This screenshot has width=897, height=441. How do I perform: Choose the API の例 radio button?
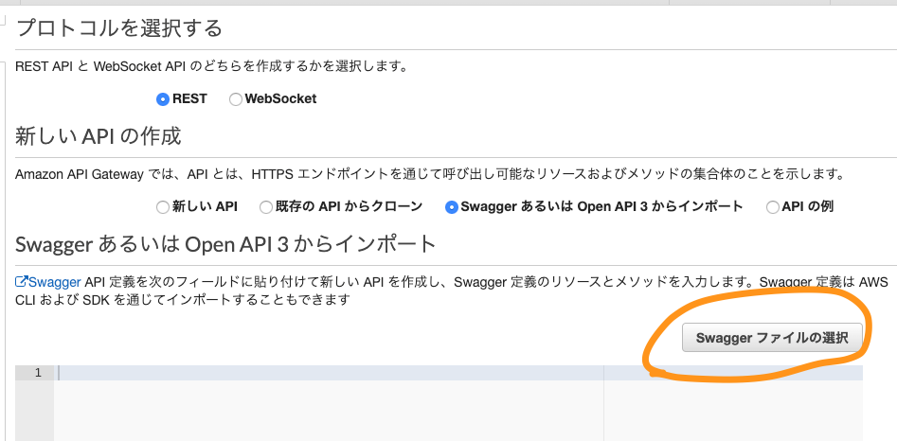pos(773,207)
